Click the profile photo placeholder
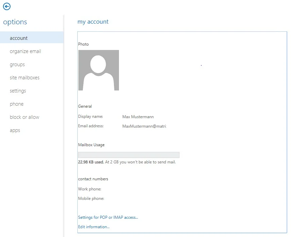Viewport: 291px width, 237px height. 99,70
